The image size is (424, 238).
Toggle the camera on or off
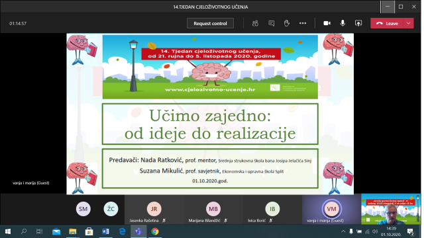pos(327,24)
